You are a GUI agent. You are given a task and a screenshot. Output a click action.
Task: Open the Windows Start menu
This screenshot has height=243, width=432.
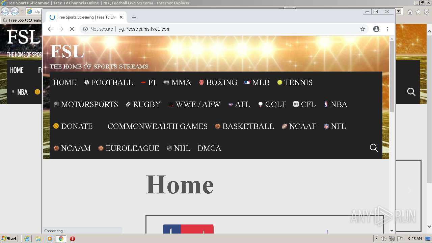(9, 239)
